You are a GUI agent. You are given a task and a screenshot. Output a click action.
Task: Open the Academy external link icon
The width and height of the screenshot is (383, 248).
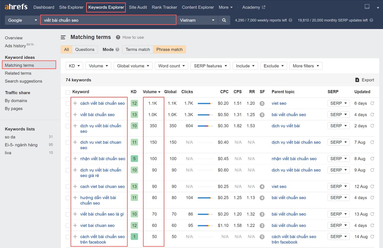coord(264,7)
